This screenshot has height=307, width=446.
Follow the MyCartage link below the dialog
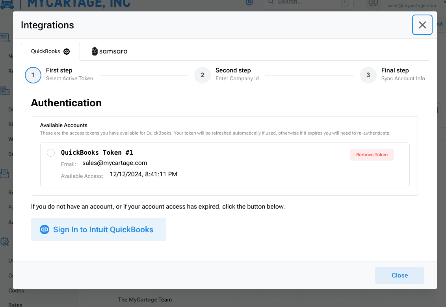pos(143,300)
